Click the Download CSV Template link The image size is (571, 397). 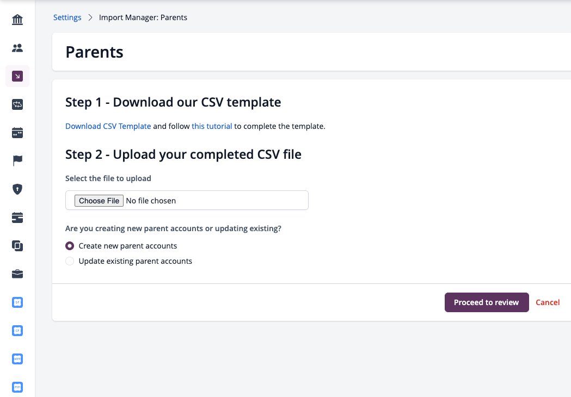(108, 126)
